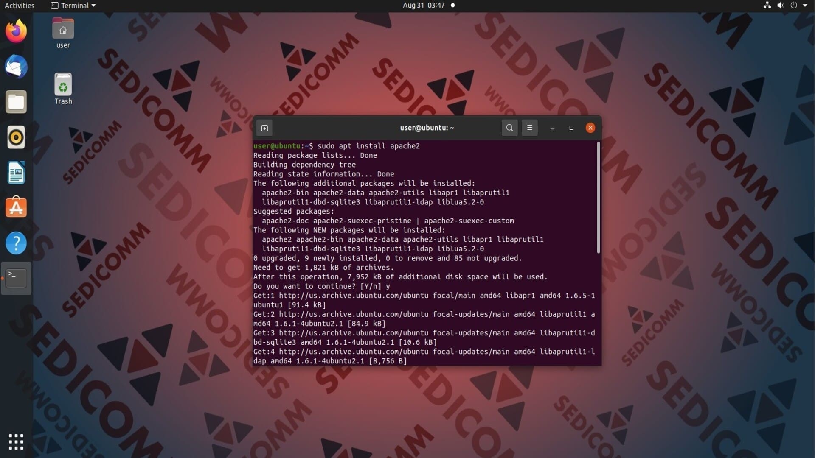Open the Help icon in the dock
The image size is (815, 458).
coord(16,243)
